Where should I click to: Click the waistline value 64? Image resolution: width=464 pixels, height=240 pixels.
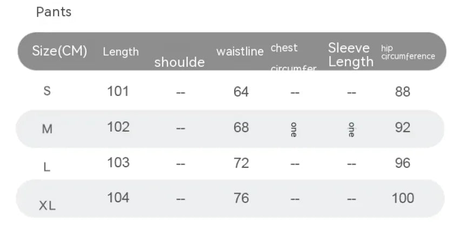pos(241,92)
